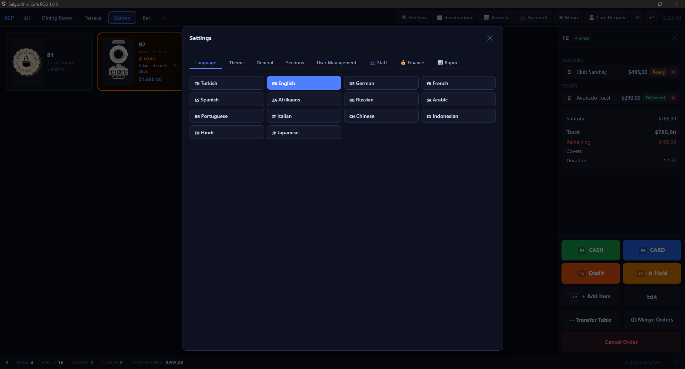
Task: Click the Edit order button
Action: 652,296
